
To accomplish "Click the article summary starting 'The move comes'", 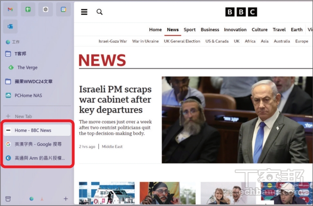I will coord(115,127).
